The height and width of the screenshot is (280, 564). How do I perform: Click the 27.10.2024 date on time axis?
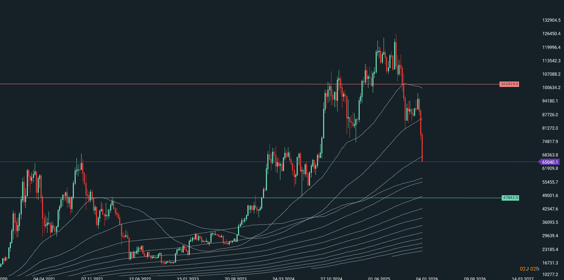click(x=331, y=278)
